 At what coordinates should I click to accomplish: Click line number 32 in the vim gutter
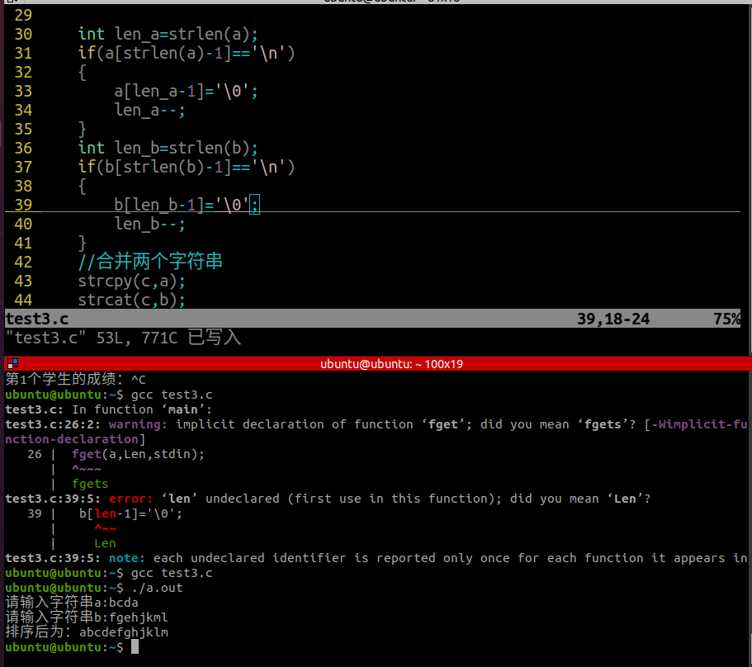tap(23, 73)
